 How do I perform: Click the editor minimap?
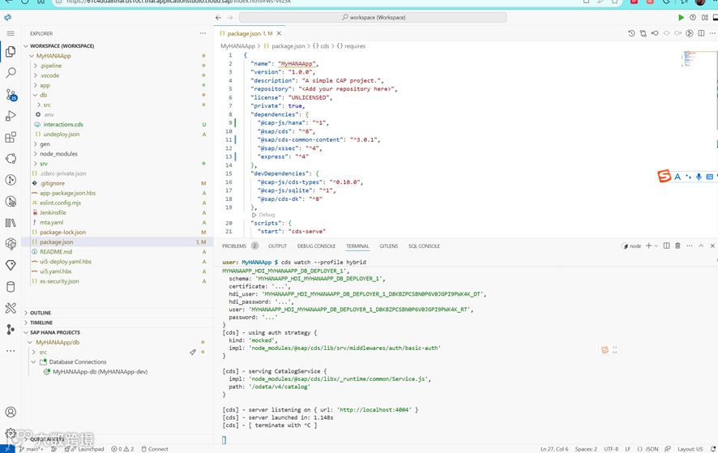click(690, 59)
